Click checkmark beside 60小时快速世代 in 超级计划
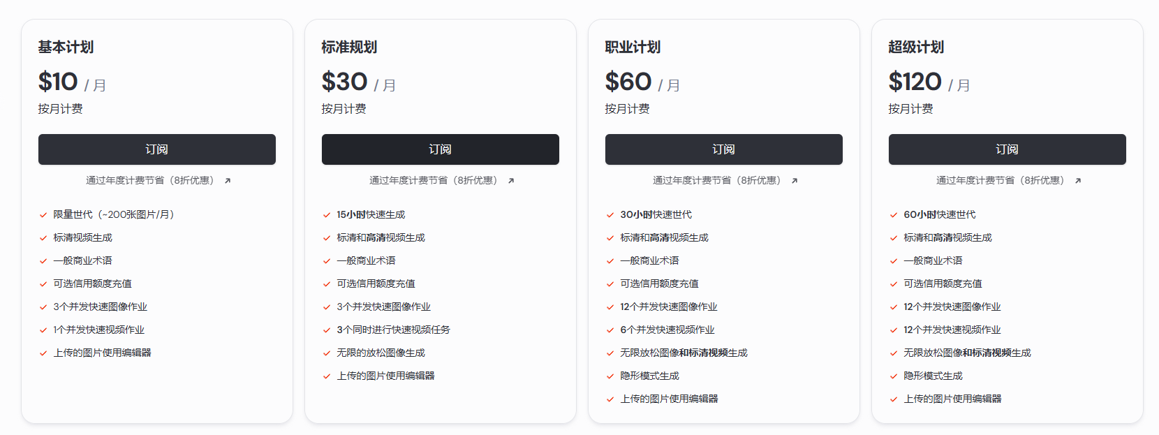 click(x=894, y=215)
